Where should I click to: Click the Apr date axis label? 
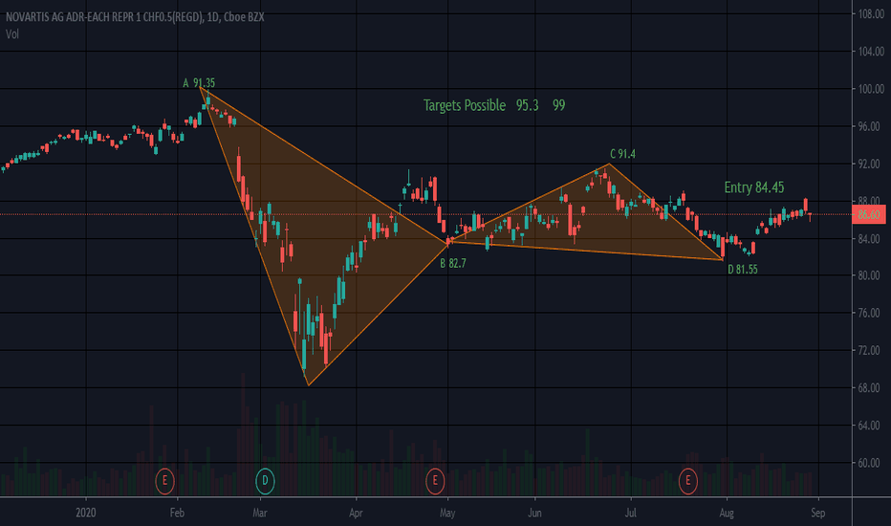[356, 513]
